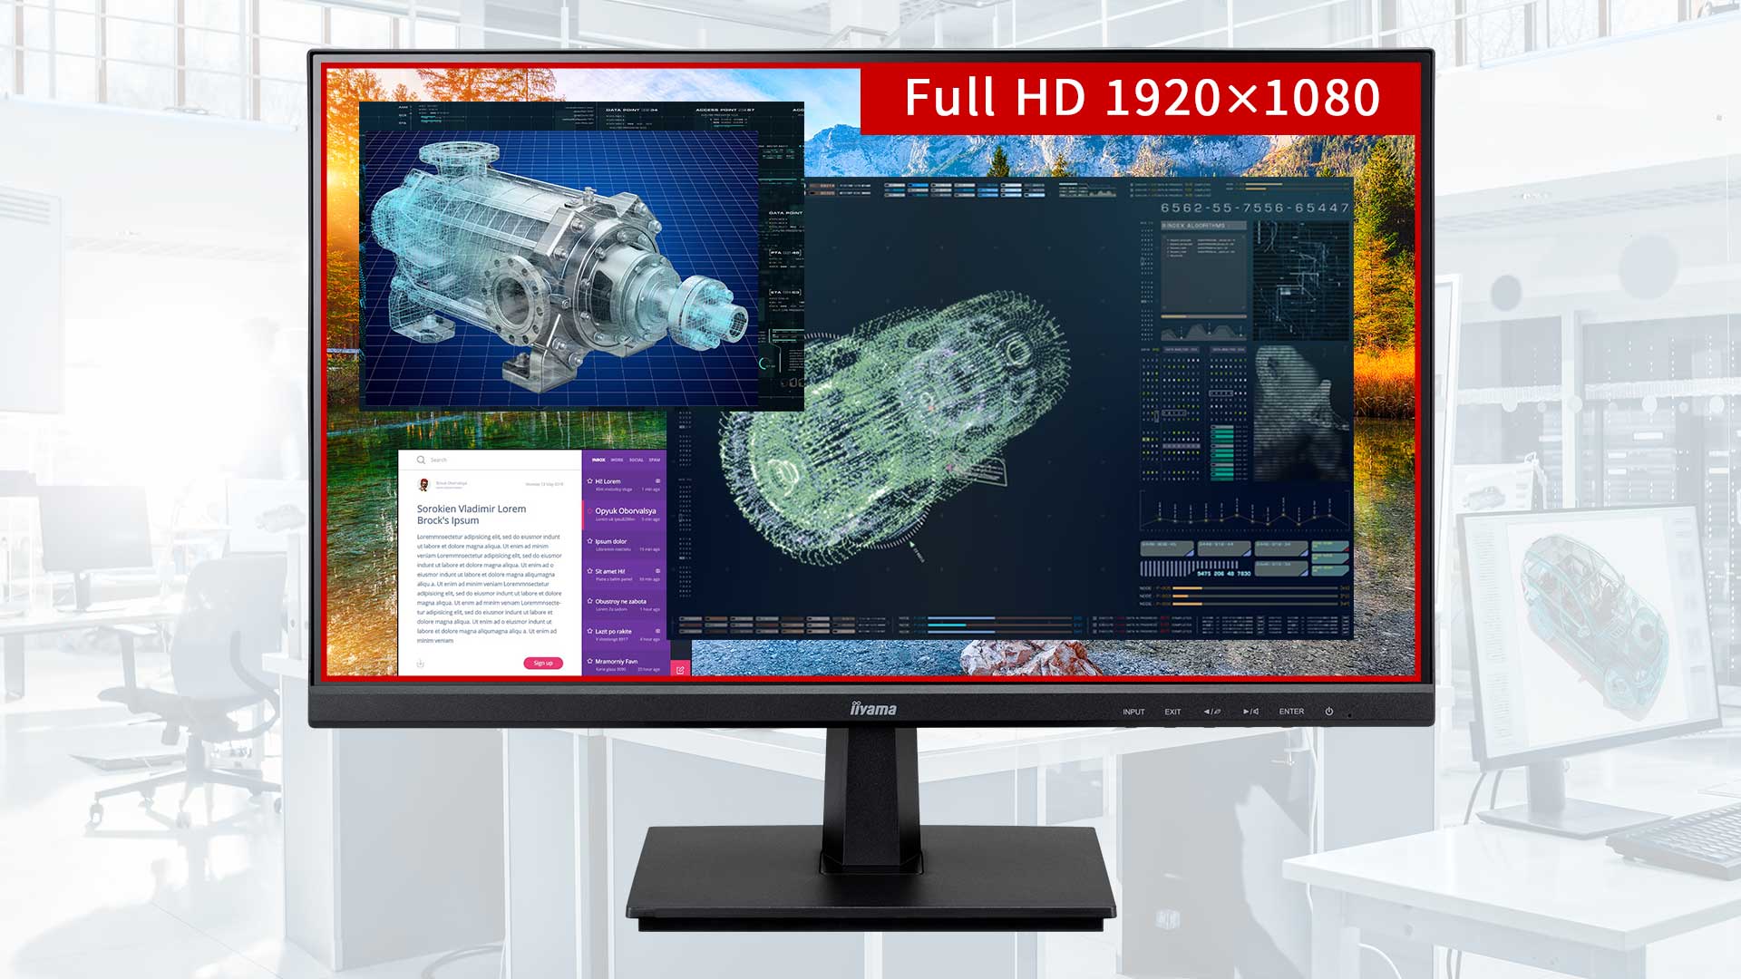Click the Sign up button
This screenshot has width=1741, height=979.
543,664
